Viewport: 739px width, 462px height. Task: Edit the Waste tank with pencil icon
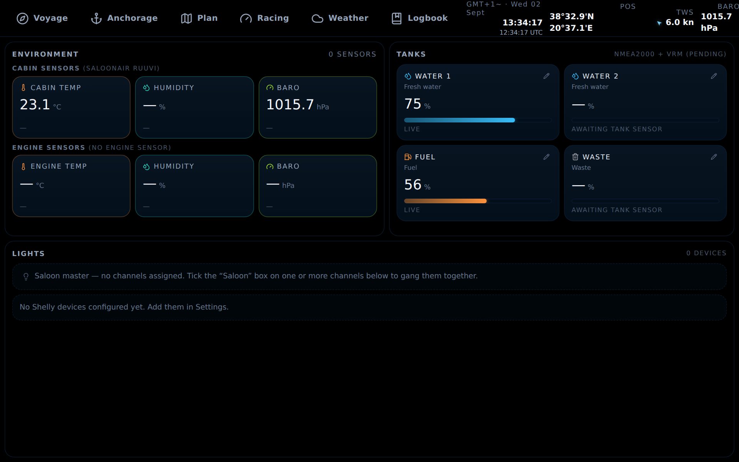click(714, 157)
